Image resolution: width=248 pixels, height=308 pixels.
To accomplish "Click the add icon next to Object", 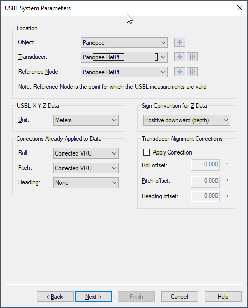I will click(x=180, y=42).
